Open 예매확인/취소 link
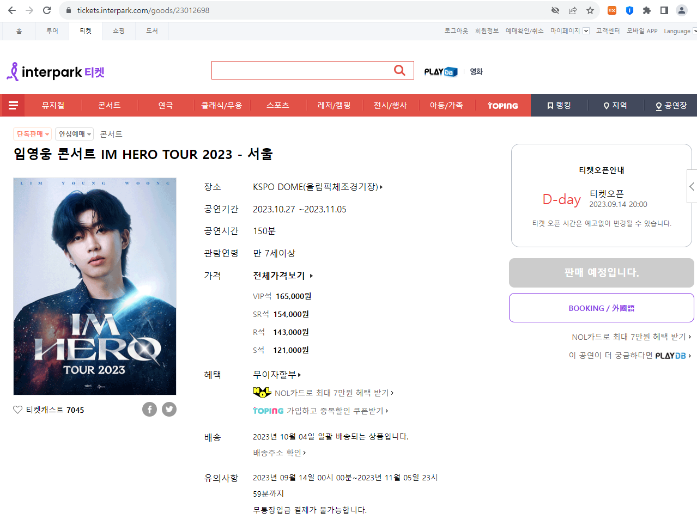Image resolution: width=697 pixels, height=525 pixels. pos(524,31)
